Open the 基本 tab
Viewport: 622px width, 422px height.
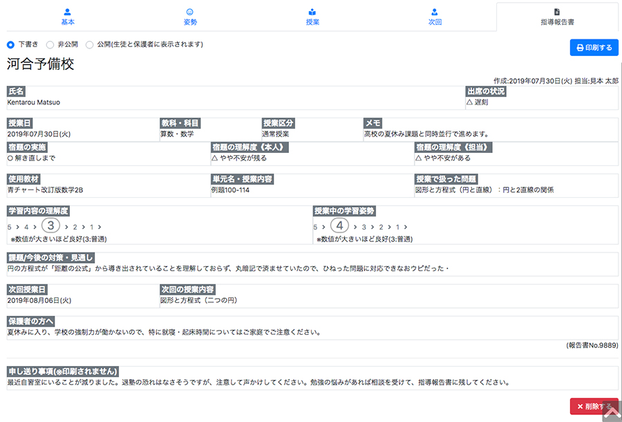(68, 17)
